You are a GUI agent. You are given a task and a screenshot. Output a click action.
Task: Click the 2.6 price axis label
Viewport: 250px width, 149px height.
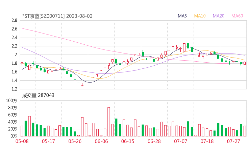14,29
